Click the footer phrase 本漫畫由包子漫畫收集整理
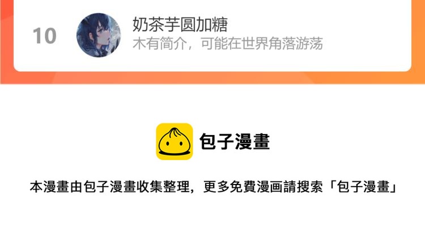425x235 pixels. 109,187
